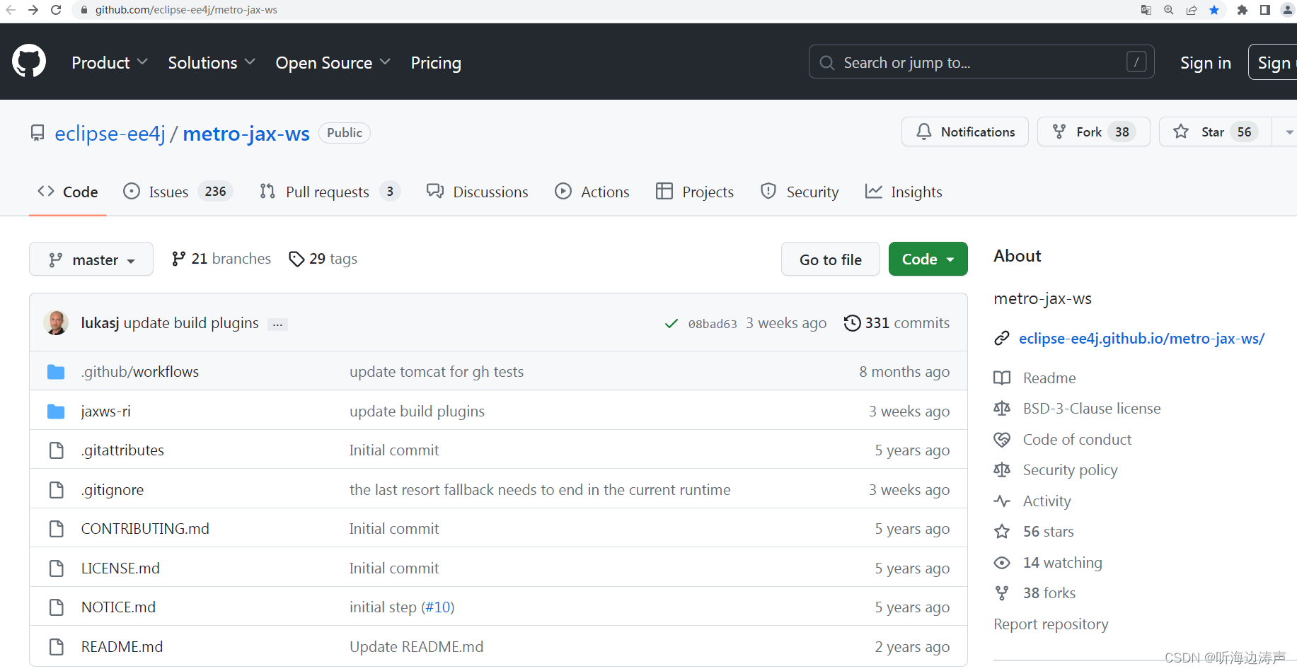Image resolution: width=1297 pixels, height=671 pixels.
Task: Click lukasj's avatar thumbnail
Action: click(x=56, y=322)
